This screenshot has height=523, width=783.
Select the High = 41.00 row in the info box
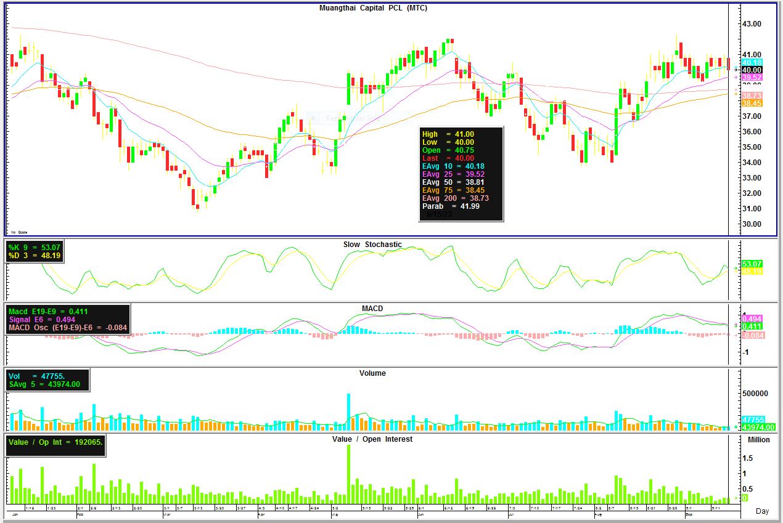click(448, 134)
